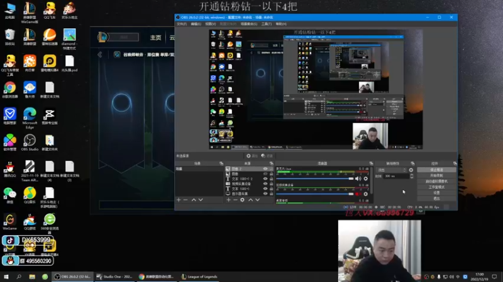Open the Microsoft Edge desktop shortcut
The image size is (503, 282).
pos(30,118)
